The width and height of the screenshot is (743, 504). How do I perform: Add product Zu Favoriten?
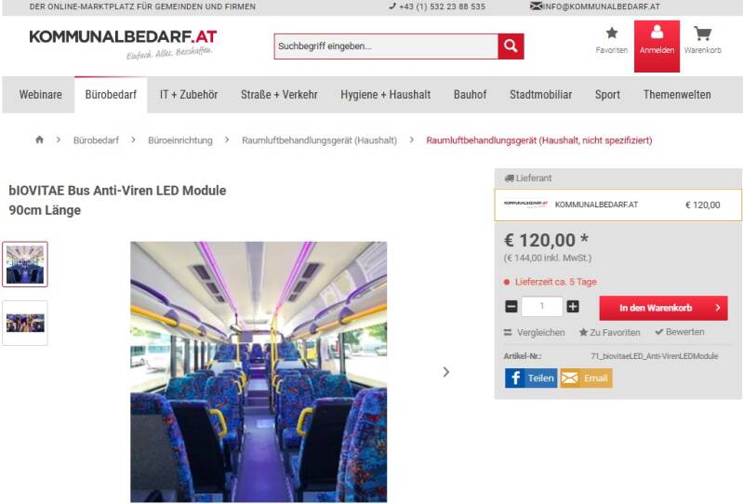(x=609, y=333)
